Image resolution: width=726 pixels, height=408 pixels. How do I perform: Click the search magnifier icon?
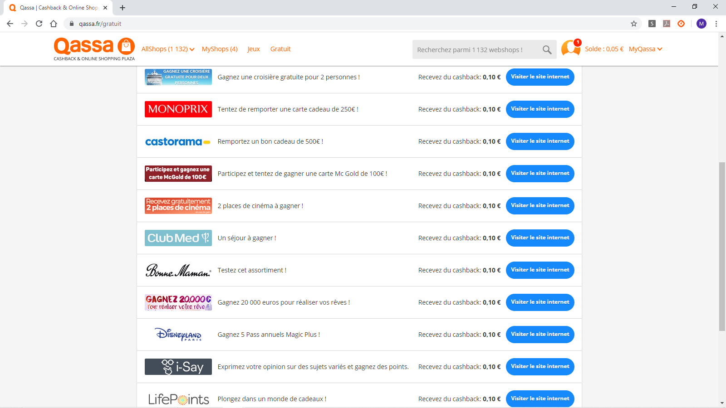coord(547,49)
